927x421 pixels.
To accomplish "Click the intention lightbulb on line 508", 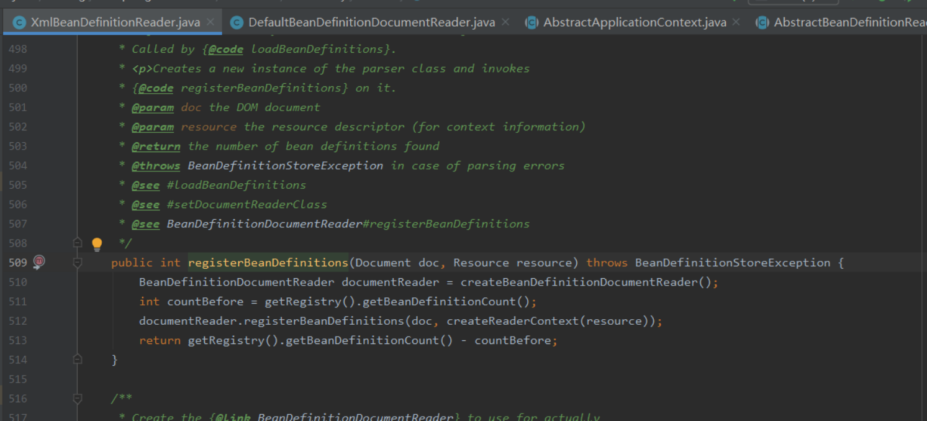I will point(97,244).
